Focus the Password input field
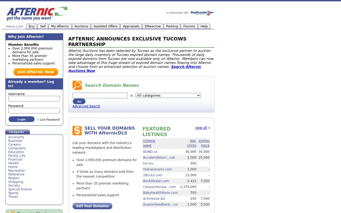 pos(34,110)
